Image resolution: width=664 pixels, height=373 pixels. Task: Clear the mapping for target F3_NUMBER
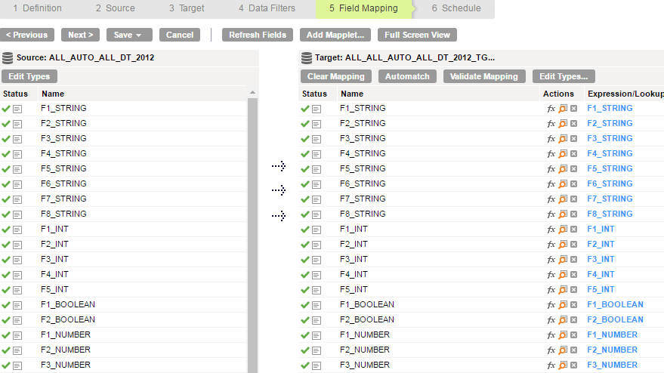[x=573, y=365]
